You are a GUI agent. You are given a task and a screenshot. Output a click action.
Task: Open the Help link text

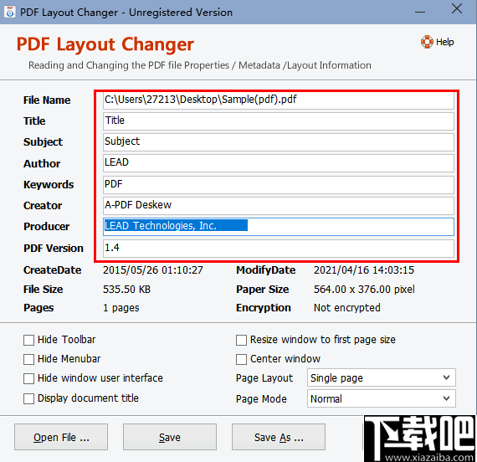pyautogui.click(x=444, y=42)
